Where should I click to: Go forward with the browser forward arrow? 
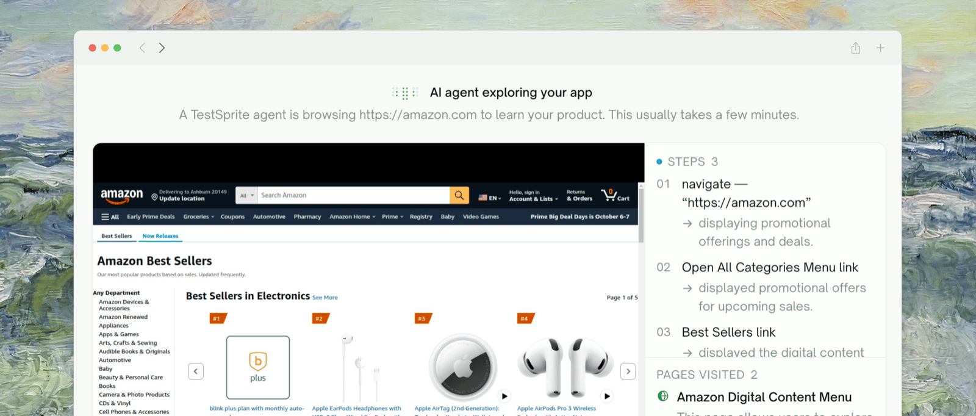(x=162, y=48)
